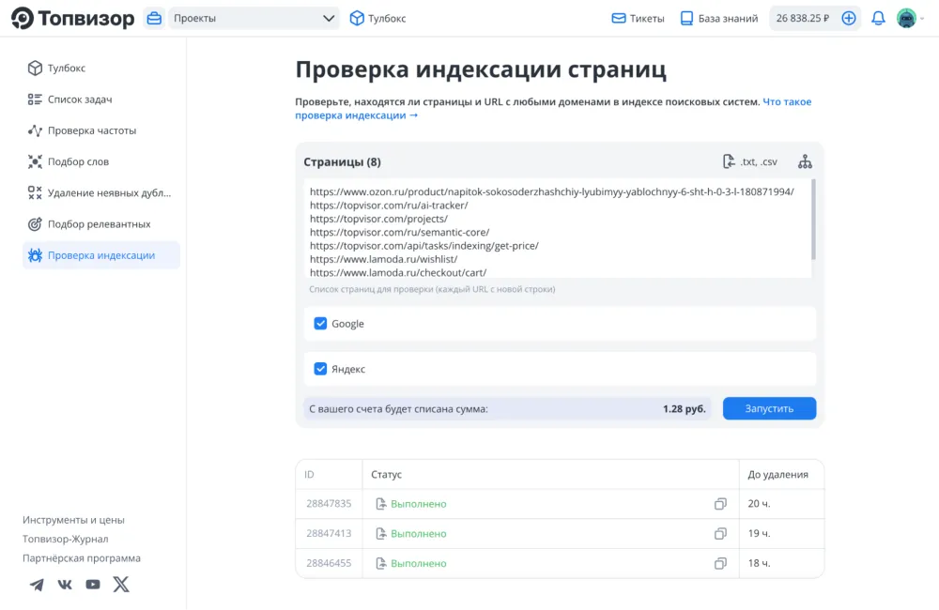
Task: Click task ID 28847413
Action: pyautogui.click(x=329, y=533)
